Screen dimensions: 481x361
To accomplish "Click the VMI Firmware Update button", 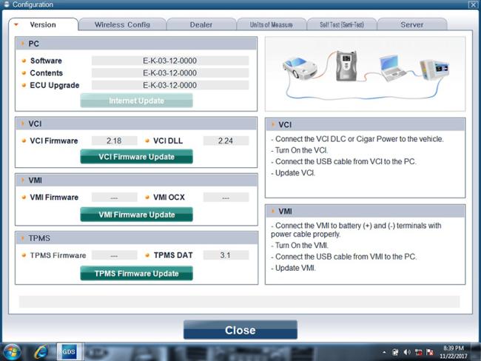I will pos(136,215).
